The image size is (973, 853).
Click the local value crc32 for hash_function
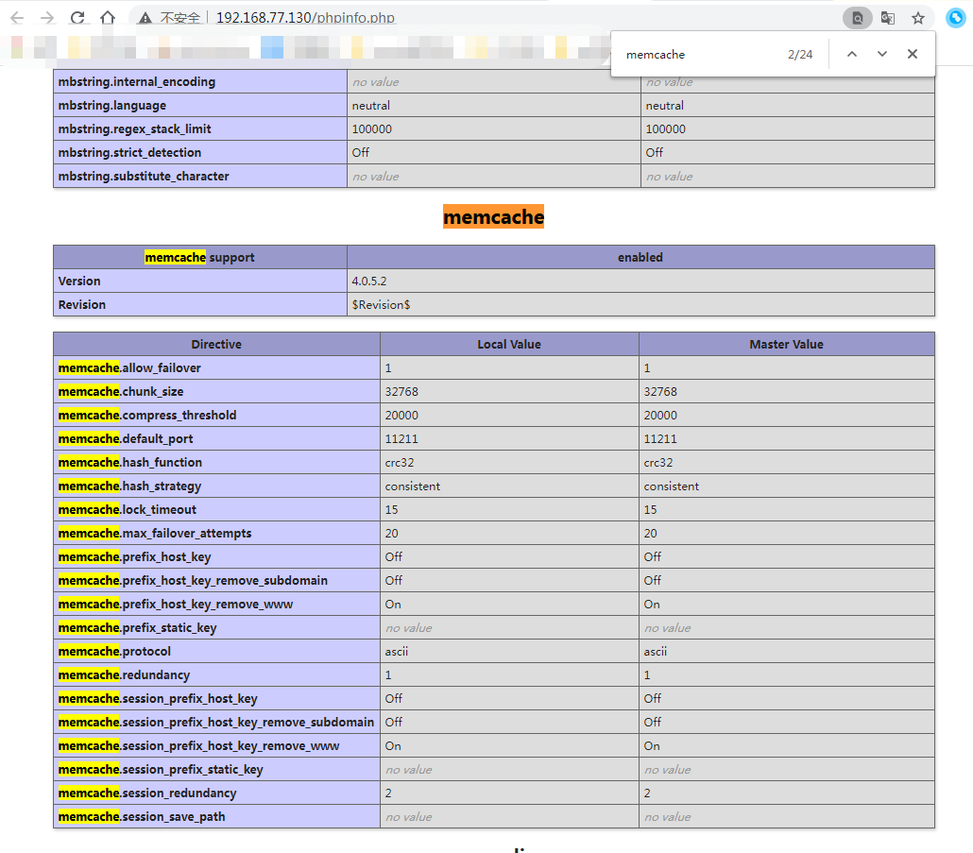pos(399,462)
